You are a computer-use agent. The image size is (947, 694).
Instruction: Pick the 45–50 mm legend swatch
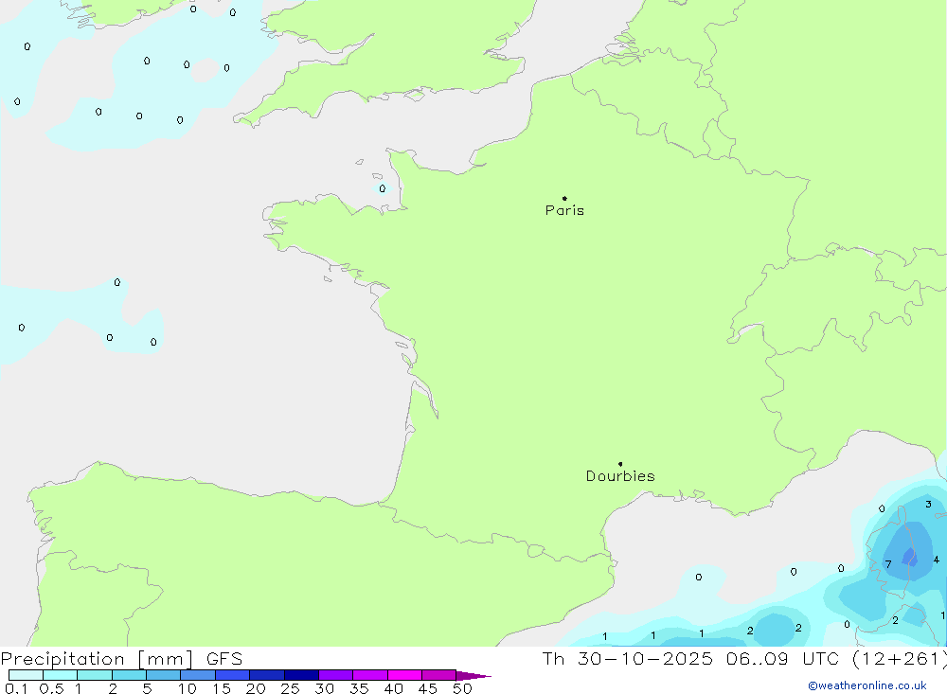(439, 675)
